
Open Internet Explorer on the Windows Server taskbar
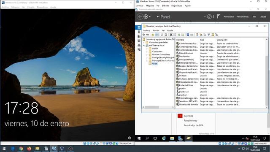coord(164,138)
